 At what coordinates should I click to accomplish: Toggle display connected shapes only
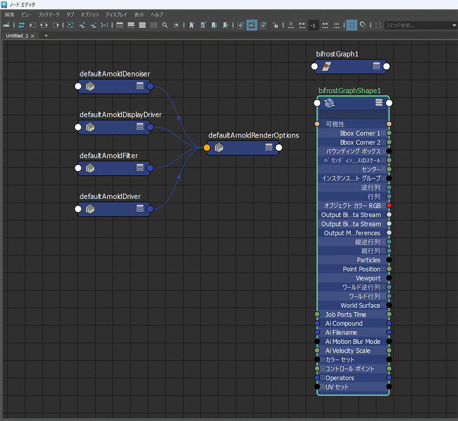(x=252, y=25)
